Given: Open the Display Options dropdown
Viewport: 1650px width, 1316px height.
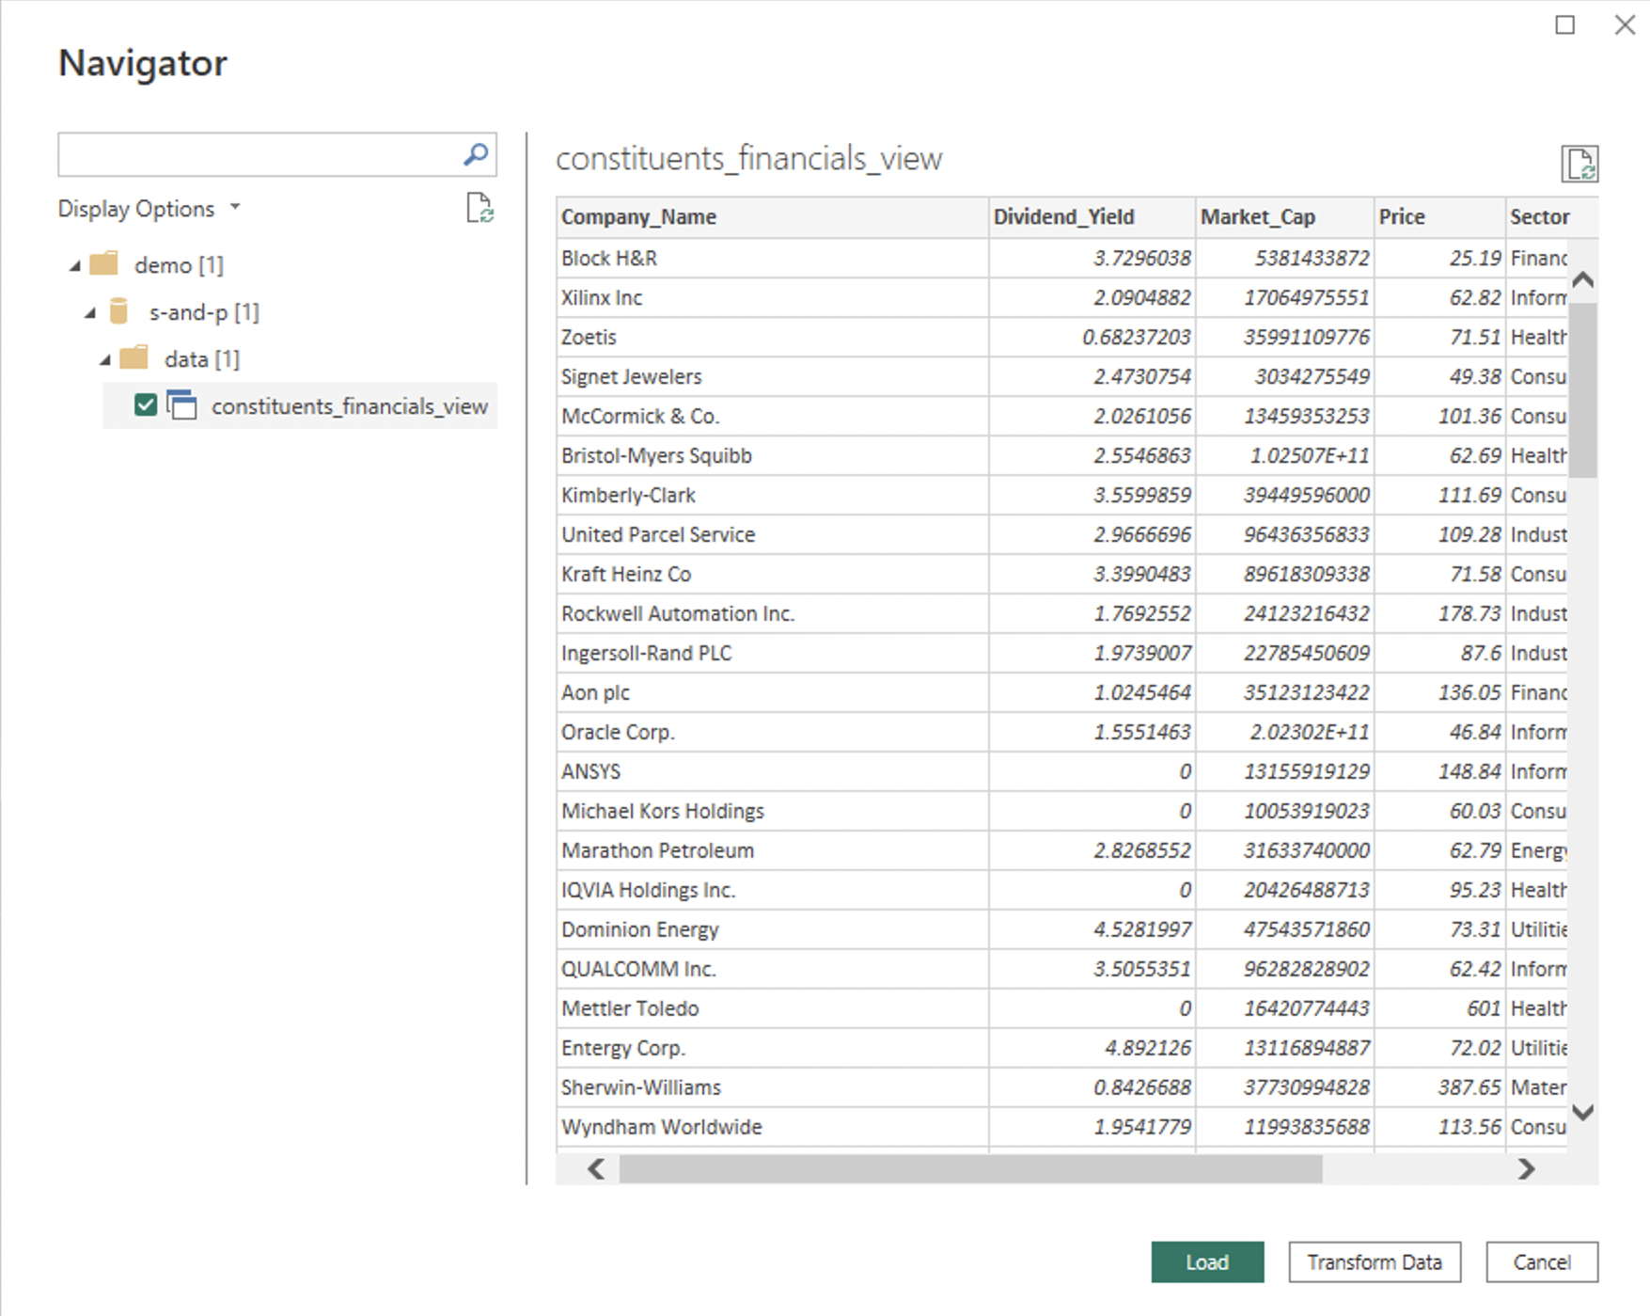Looking at the screenshot, I should (x=149, y=208).
